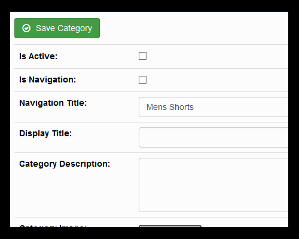Viewport: 299px width, 239px height.
Task: Tick the Is Navigation checkbox
Action: [142, 79]
